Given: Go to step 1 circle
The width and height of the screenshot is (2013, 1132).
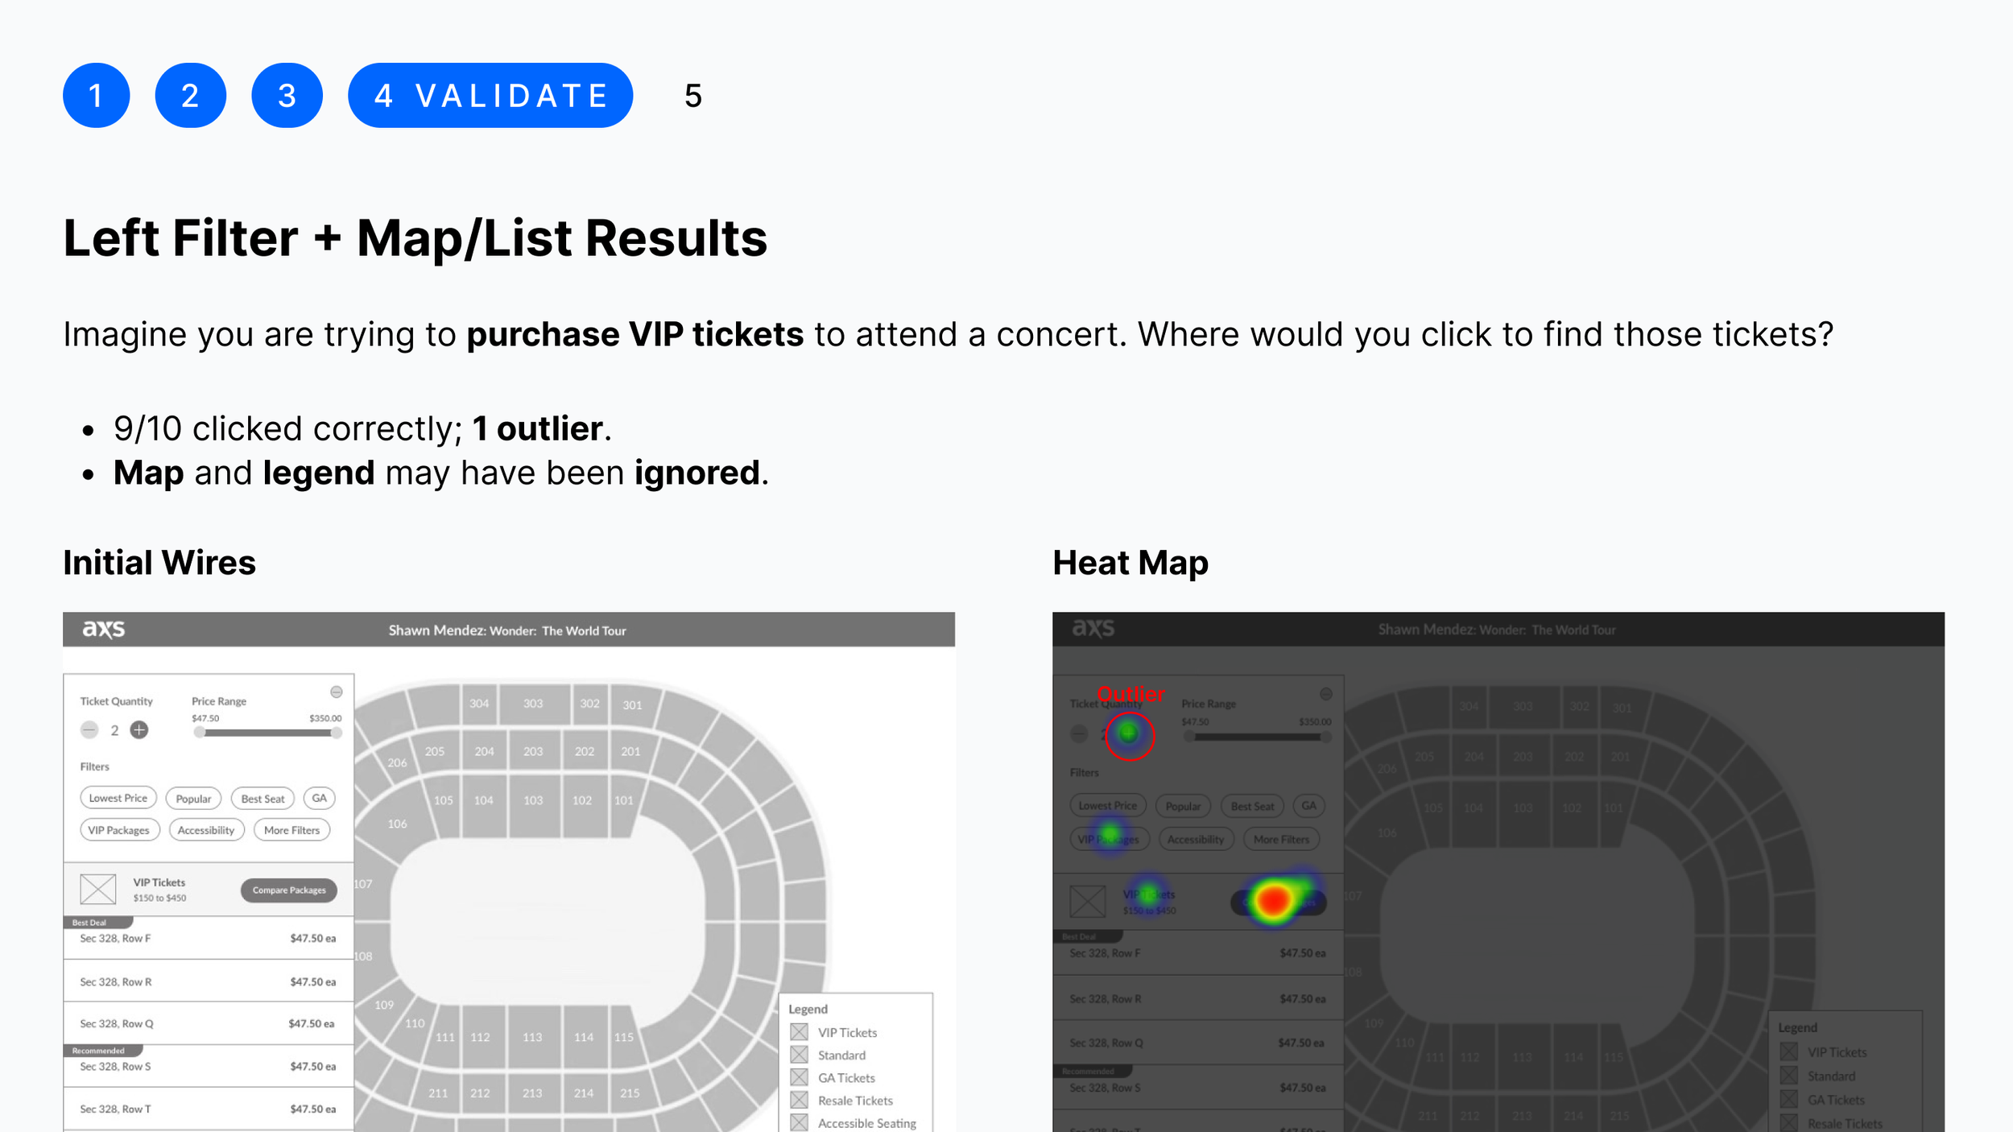Looking at the screenshot, I should (97, 95).
